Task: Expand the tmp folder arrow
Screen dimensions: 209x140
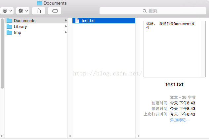Action: pyautogui.click(x=65, y=32)
